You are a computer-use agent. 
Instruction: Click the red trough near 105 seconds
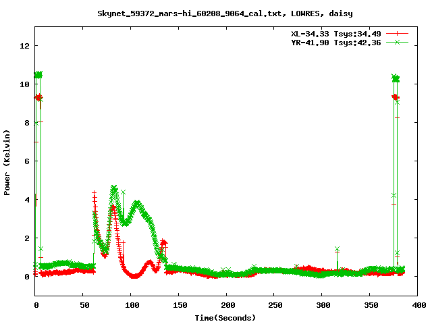(x=134, y=276)
